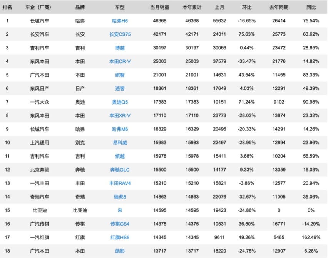Select the 55632 last-month value
Screen dimensions: 328x258
[x=219, y=21]
